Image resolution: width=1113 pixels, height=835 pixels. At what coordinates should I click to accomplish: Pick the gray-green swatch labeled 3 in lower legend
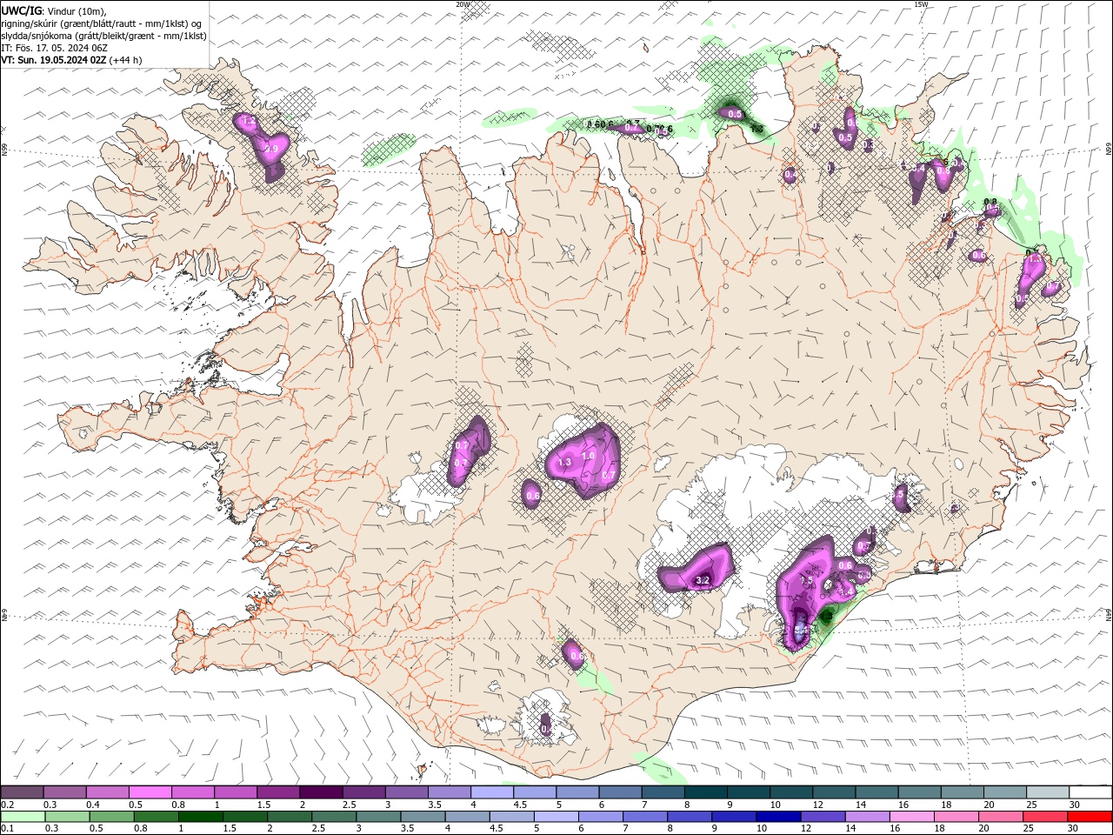pos(378,817)
